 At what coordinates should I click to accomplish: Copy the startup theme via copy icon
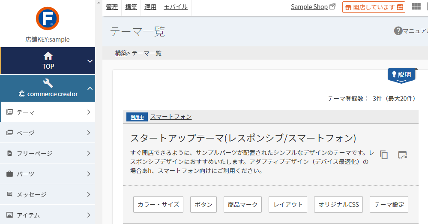[x=384, y=155]
